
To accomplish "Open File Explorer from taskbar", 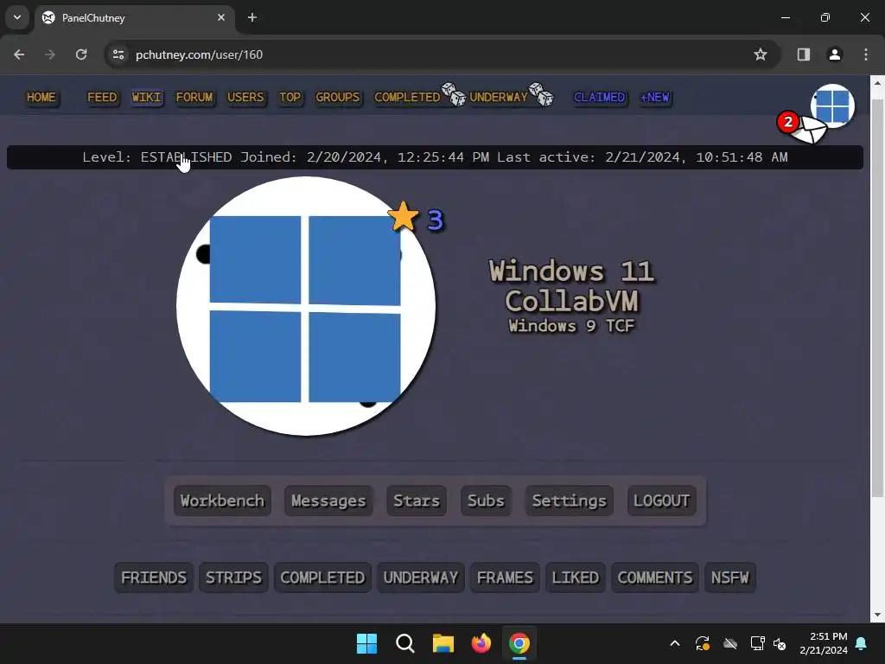I will tap(443, 643).
